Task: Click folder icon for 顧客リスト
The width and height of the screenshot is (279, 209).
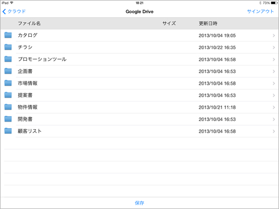Action: [x=8, y=131]
